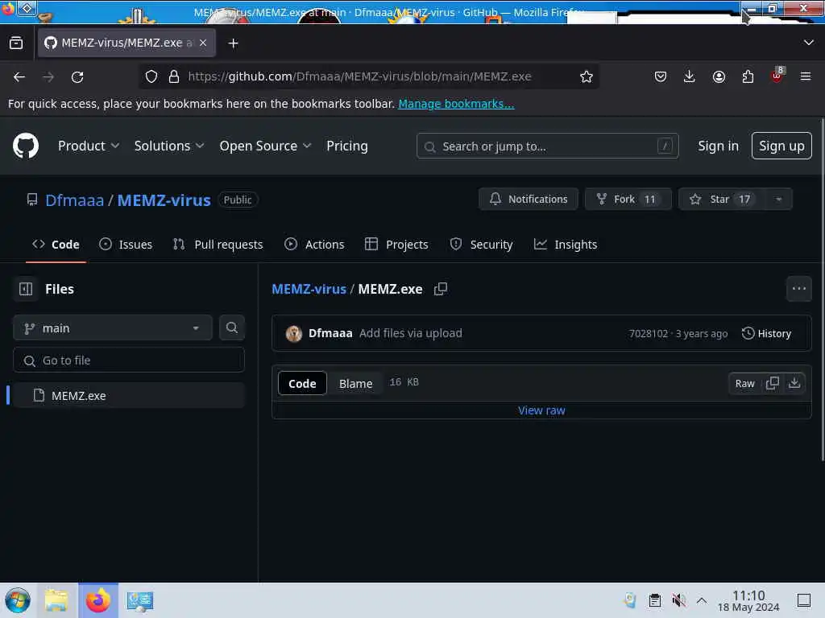Click the page vertical scrollbar

(822, 289)
